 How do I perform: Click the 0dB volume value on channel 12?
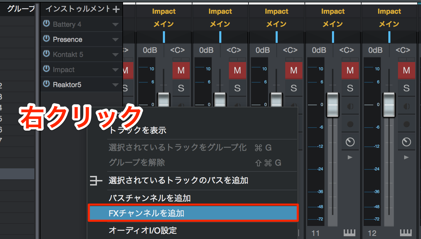[x=375, y=50]
